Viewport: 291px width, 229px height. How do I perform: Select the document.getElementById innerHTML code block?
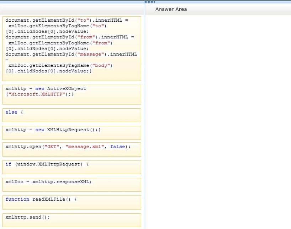[72, 49]
